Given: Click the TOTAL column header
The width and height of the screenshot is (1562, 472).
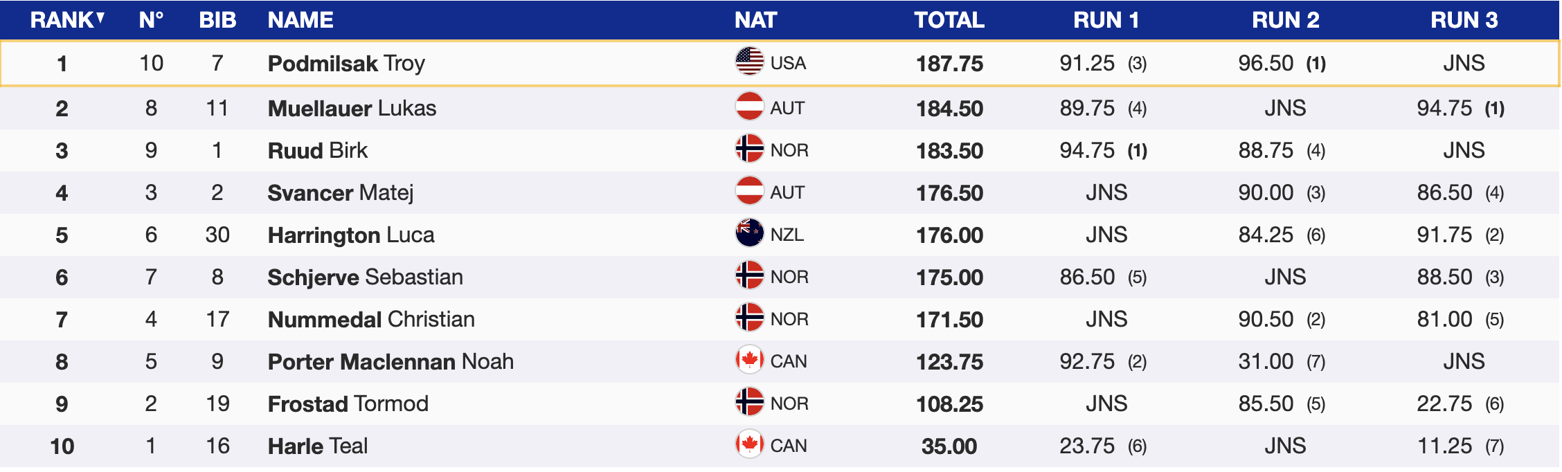Looking at the screenshot, I should [949, 20].
